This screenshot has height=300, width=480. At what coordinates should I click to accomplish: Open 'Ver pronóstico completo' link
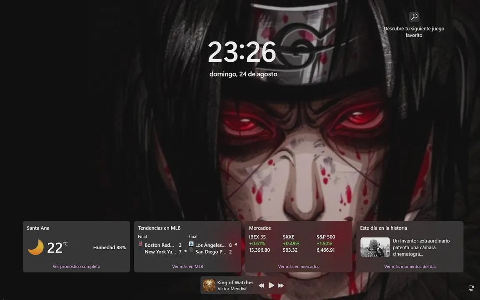pyautogui.click(x=76, y=266)
